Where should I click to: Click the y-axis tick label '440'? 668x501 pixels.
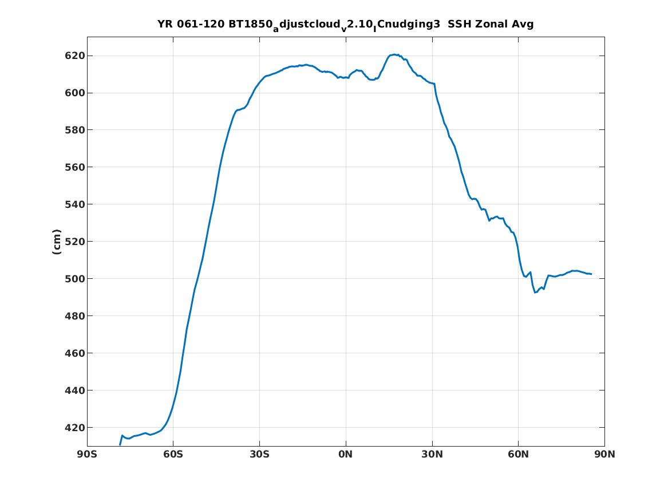point(75,390)
